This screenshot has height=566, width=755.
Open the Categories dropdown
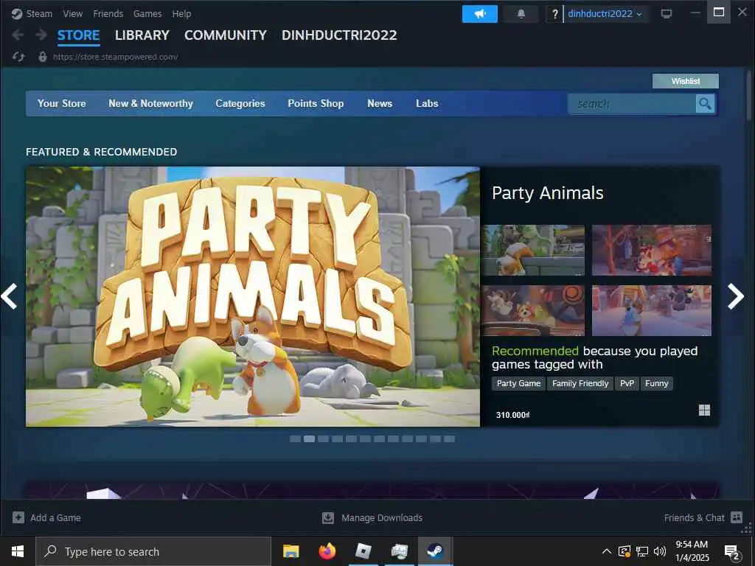(x=240, y=103)
